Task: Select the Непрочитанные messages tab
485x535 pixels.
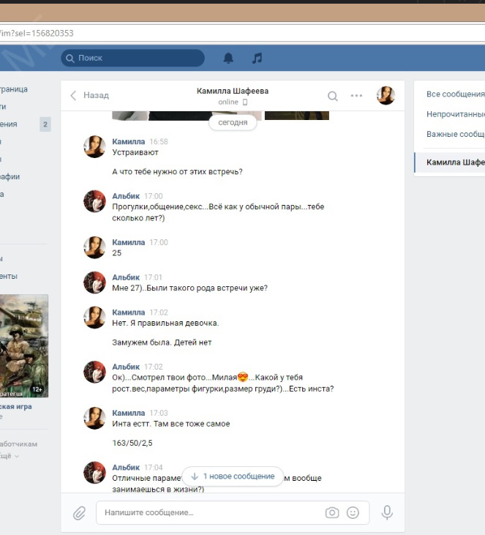Action: (455, 114)
